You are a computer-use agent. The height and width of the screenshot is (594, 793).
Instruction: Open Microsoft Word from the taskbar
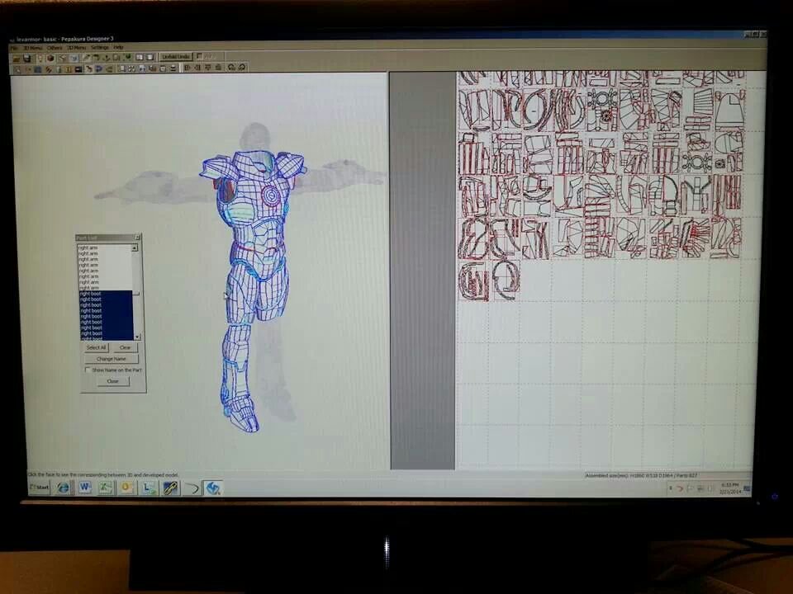[84, 488]
